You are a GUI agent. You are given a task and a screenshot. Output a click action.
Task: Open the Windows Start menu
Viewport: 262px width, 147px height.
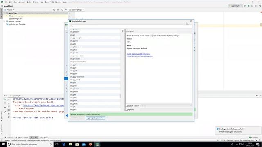(3, 144)
